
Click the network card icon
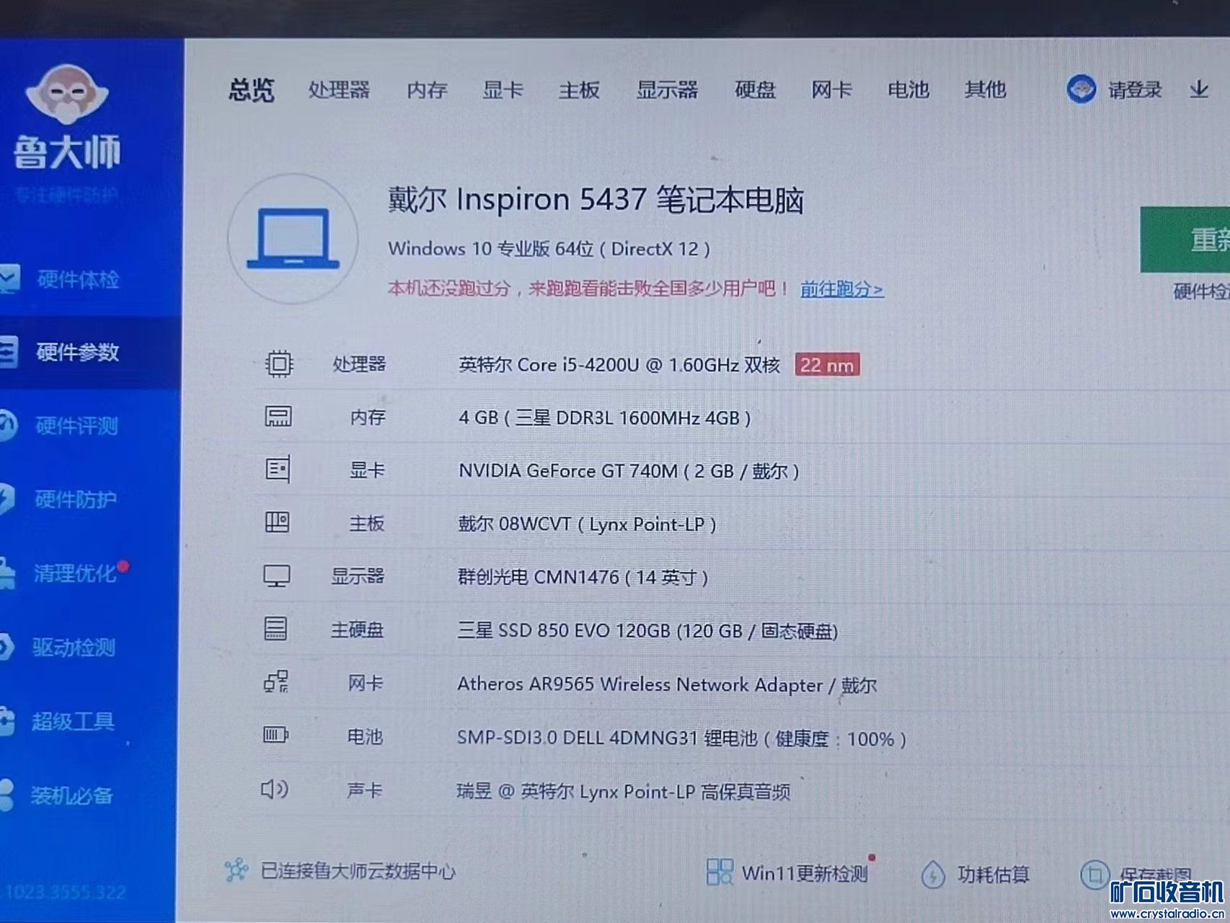[x=275, y=681]
